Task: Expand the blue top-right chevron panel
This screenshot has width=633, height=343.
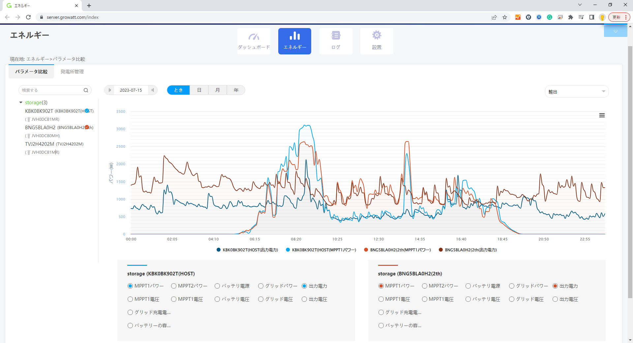Action: (x=615, y=31)
